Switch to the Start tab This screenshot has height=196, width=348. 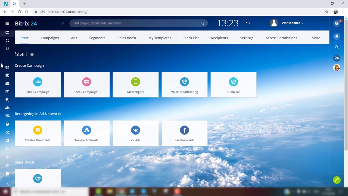pyautogui.click(x=24, y=38)
